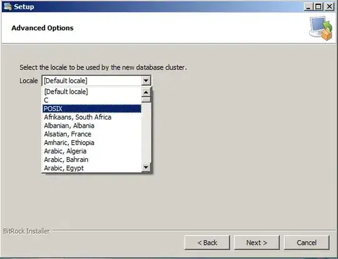Proceed with the Next button
The image size is (338, 259).
tap(257, 243)
